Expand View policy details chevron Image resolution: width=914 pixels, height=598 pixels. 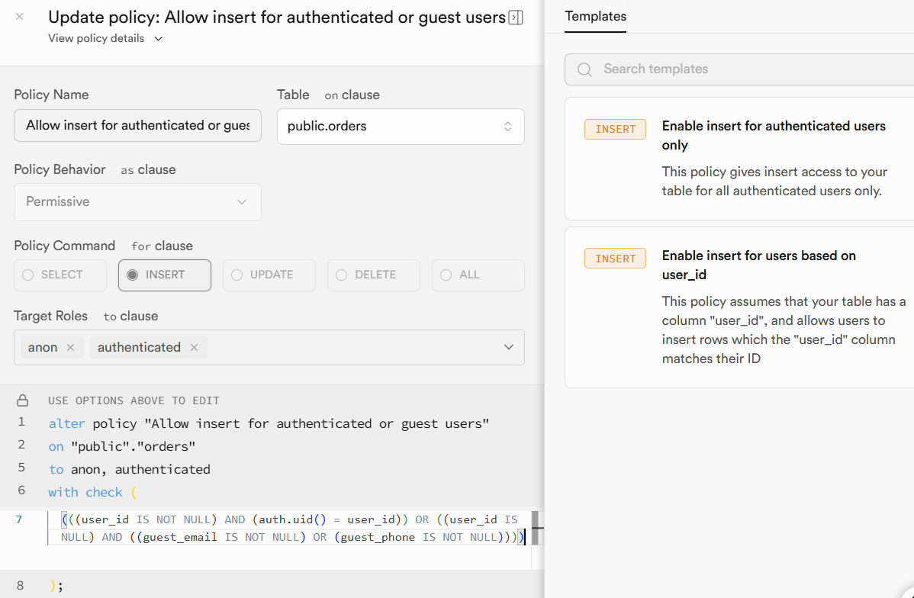[159, 39]
